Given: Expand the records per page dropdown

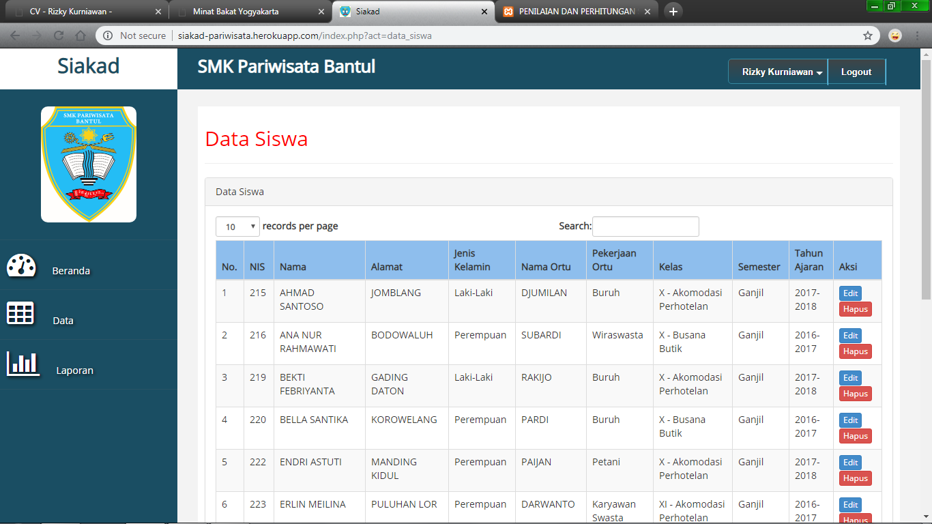Looking at the screenshot, I should click(237, 227).
